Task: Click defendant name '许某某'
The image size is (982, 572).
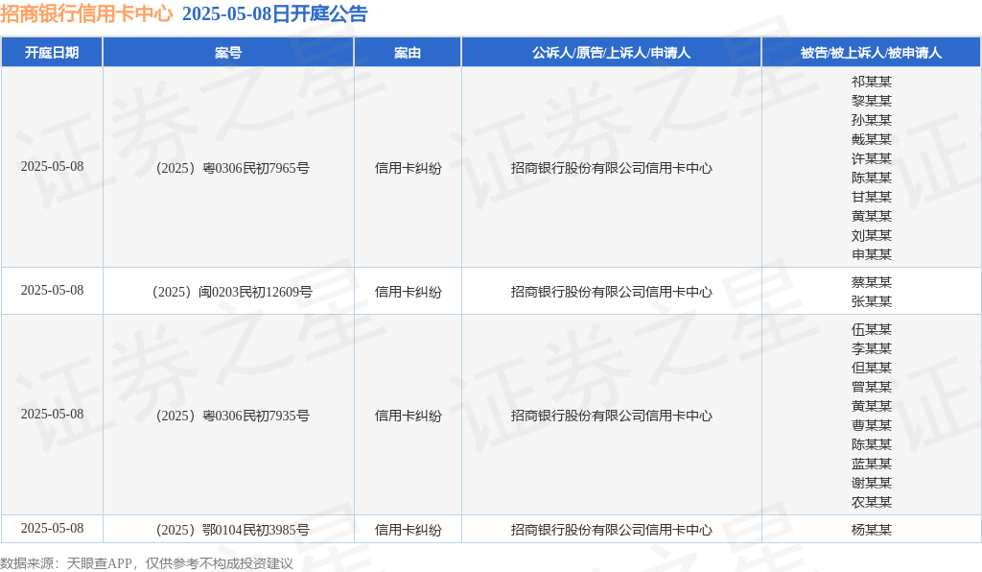Action: (x=871, y=158)
